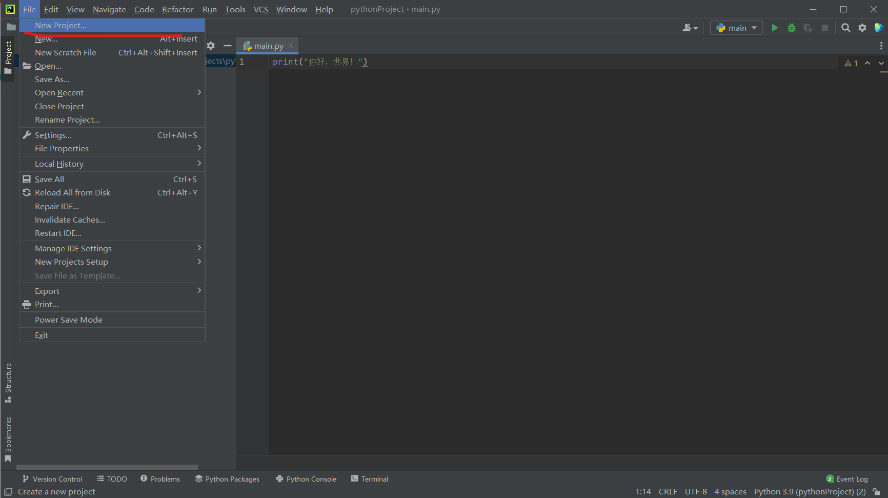
Task: Toggle Power Save Mode
Action: pos(112,320)
